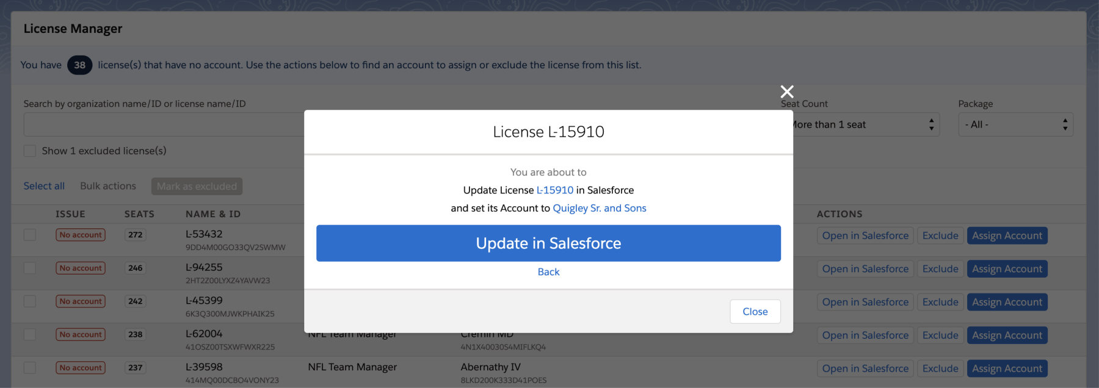Exclude license L-39598
Image resolution: width=1099 pixels, height=388 pixels.
(940, 368)
